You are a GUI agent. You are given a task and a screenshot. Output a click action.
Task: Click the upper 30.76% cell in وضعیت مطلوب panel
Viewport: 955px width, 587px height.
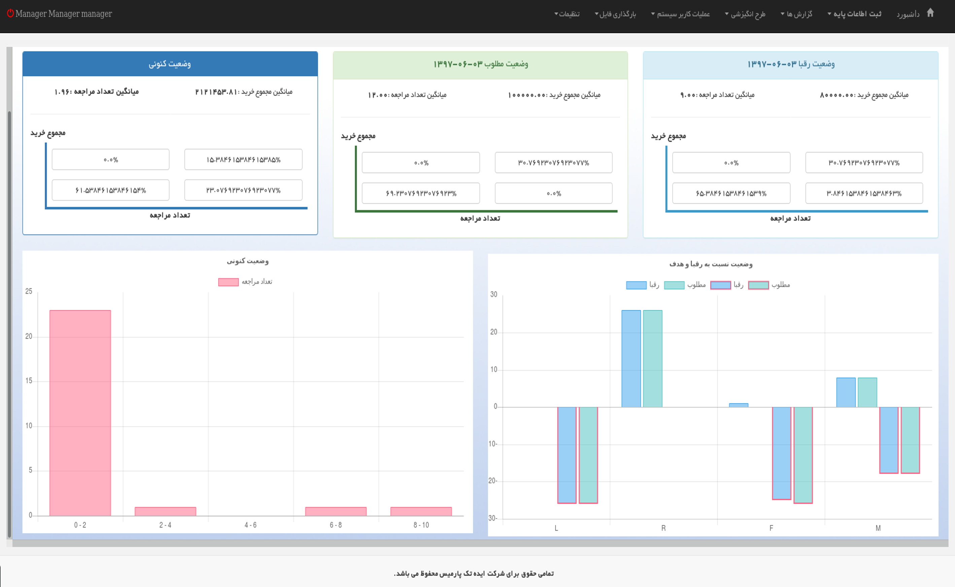pos(554,163)
